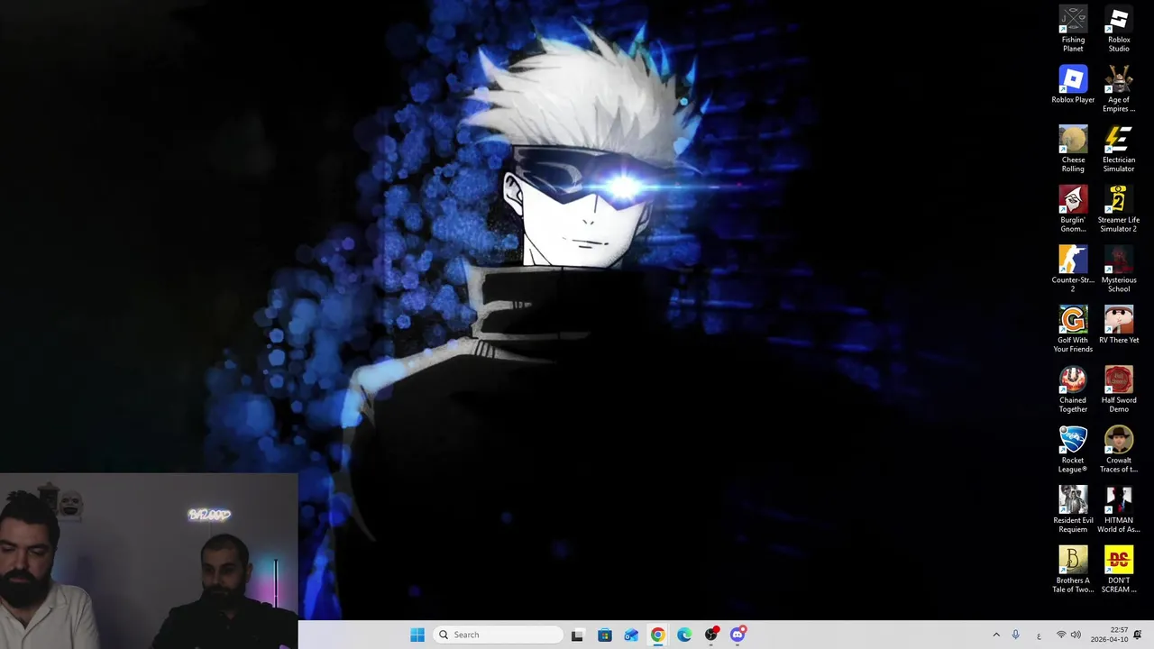Select the Golf With Your Friends icon
The height and width of the screenshot is (649, 1154).
(x=1073, y=329)
